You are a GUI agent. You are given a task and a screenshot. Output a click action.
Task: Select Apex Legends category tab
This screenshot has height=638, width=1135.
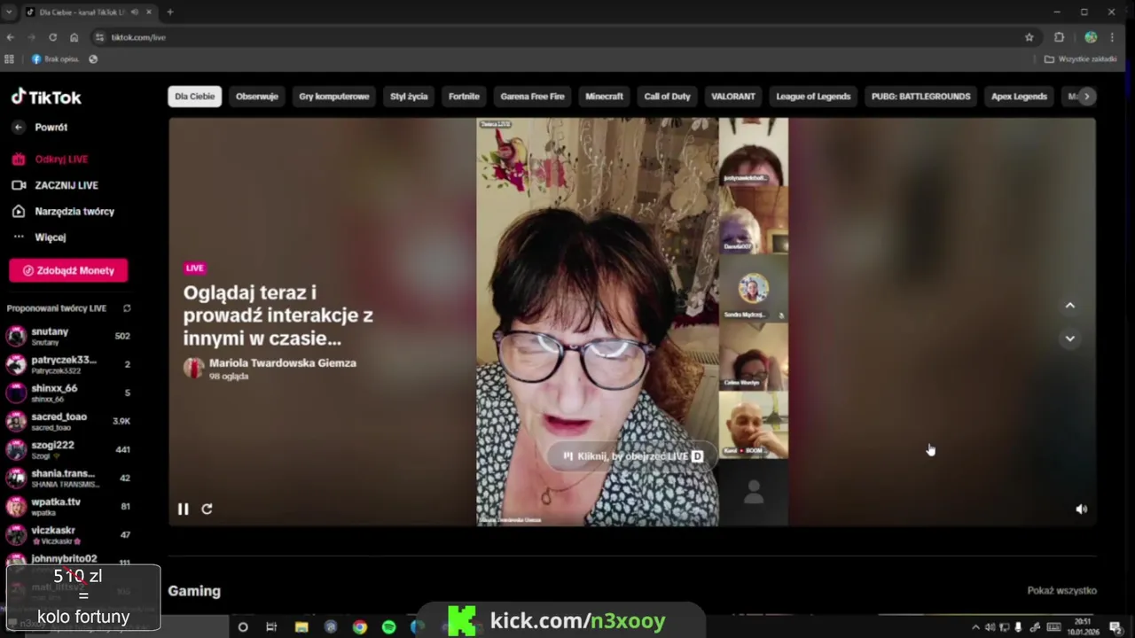pyautogui.click(x=1019, y=97)
